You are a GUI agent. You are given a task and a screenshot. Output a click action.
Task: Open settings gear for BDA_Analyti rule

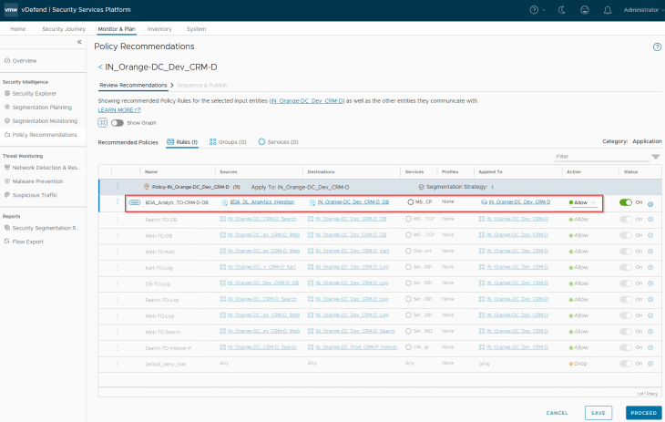(650, 202)
